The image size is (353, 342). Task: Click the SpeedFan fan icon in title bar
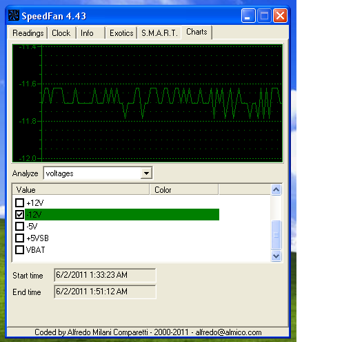point(14,16)
